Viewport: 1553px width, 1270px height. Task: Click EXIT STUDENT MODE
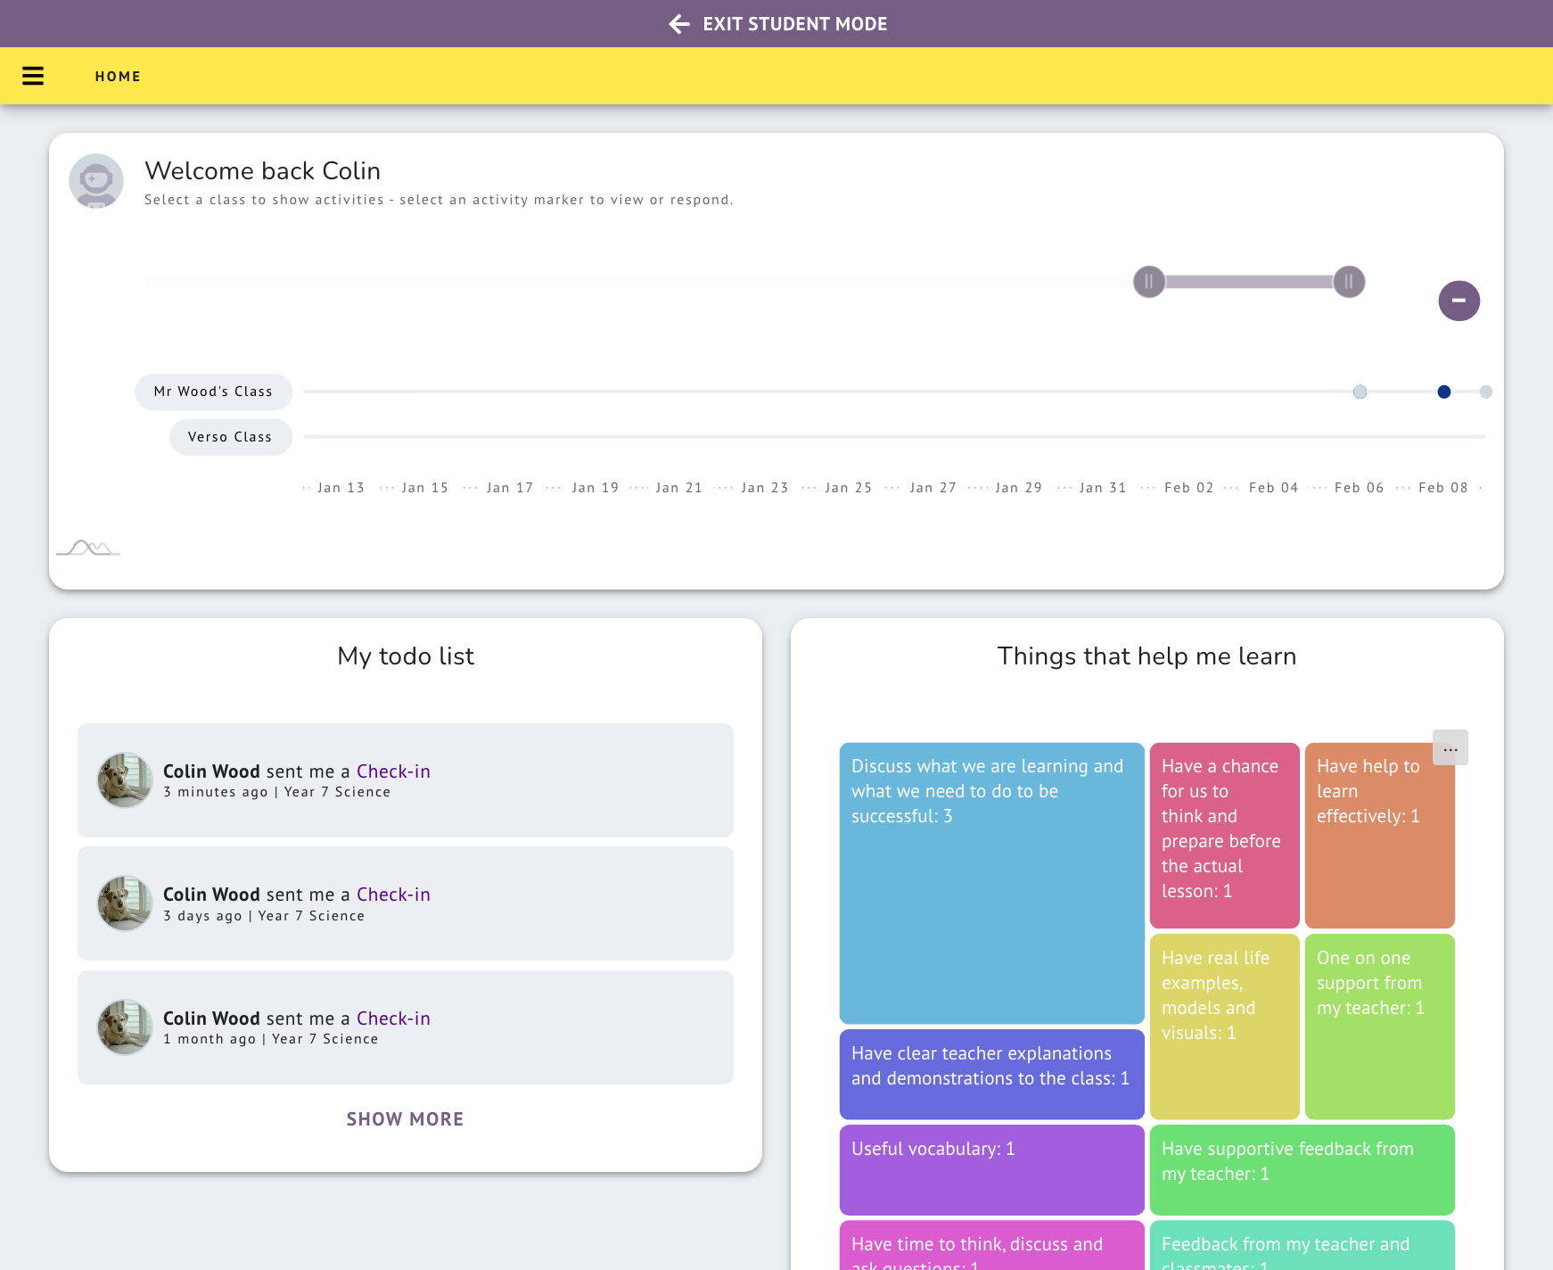pyautogui.click(x=794, y=24)
